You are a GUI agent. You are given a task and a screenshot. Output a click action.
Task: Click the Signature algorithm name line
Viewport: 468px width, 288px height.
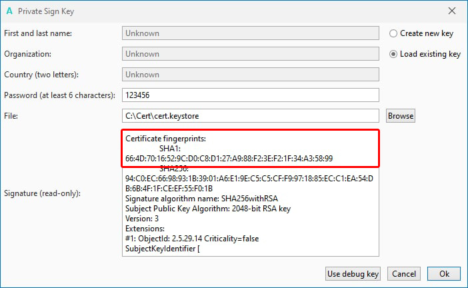pos(200,199)
